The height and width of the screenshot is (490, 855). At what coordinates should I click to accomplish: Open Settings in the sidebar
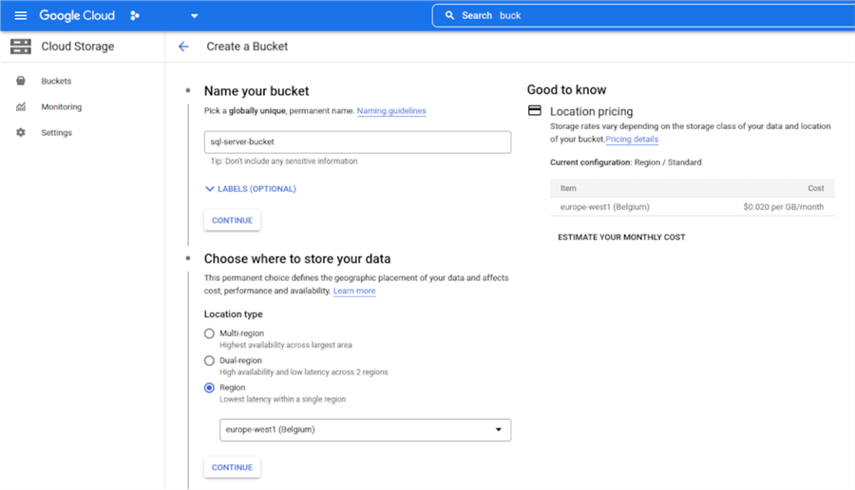(57, 132)
